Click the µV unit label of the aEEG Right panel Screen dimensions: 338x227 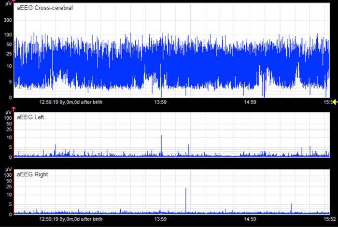[8, 170]
